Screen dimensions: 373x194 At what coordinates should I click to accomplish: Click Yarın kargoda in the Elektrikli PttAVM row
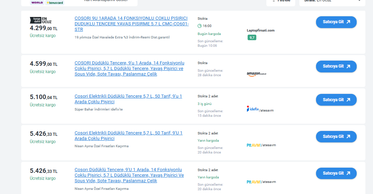[208, 141]
